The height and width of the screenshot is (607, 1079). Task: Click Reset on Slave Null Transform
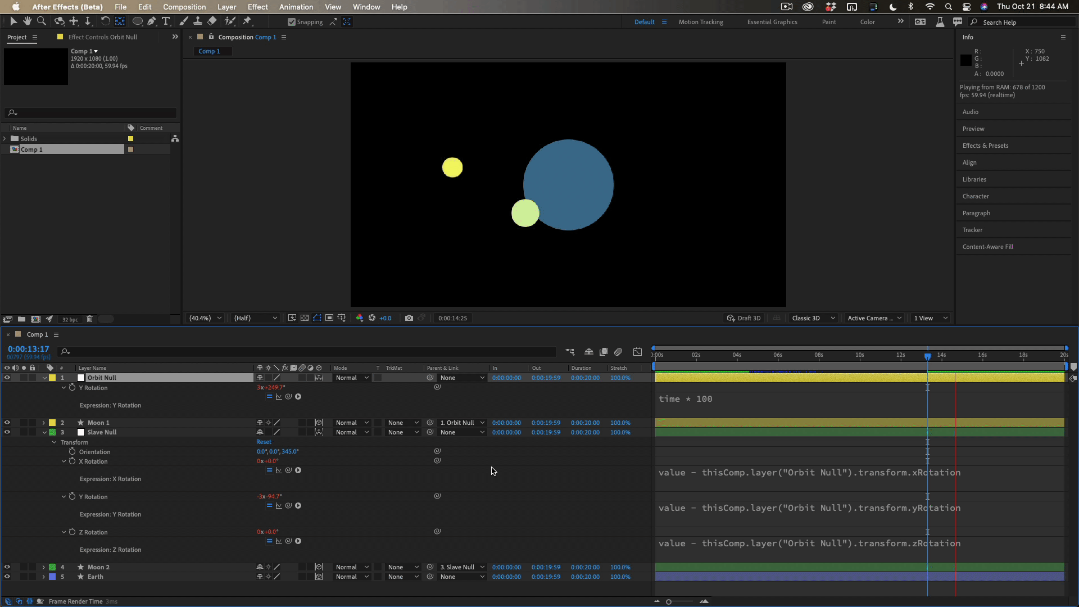[x=264, y=442]
